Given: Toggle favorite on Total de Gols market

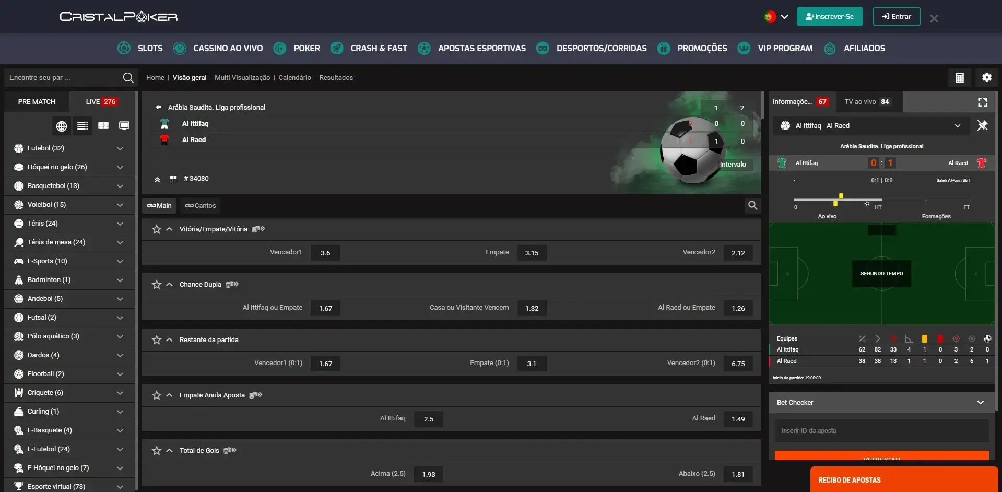Looking at the screenshot, I should [x=156, y=450].
